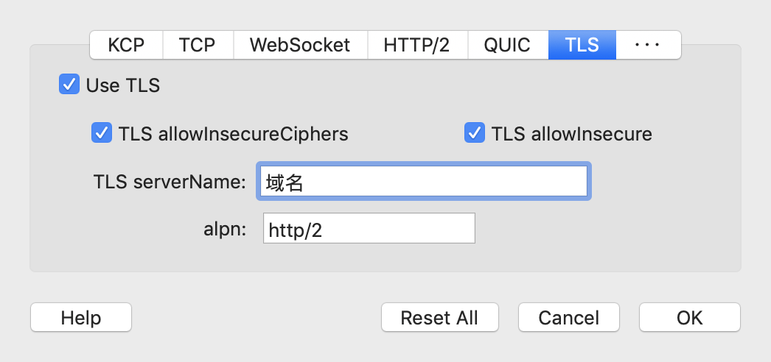This screenshot has width=771, height=362.
Task: Click into the alpn field containing http/2
Action: [369, 228]
